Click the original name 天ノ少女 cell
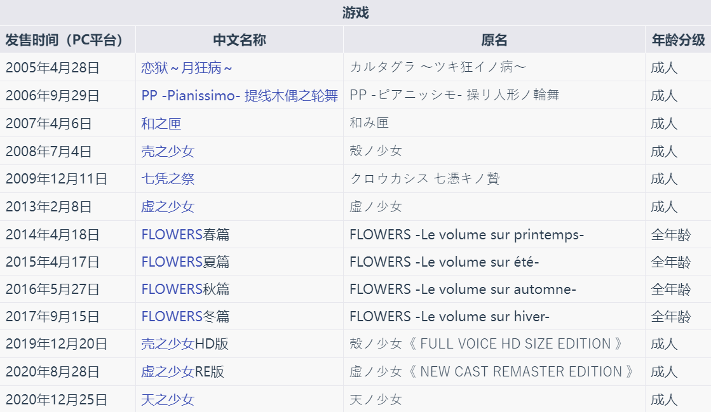Viewport: 711px width, 412px height. tap(376, 399)
